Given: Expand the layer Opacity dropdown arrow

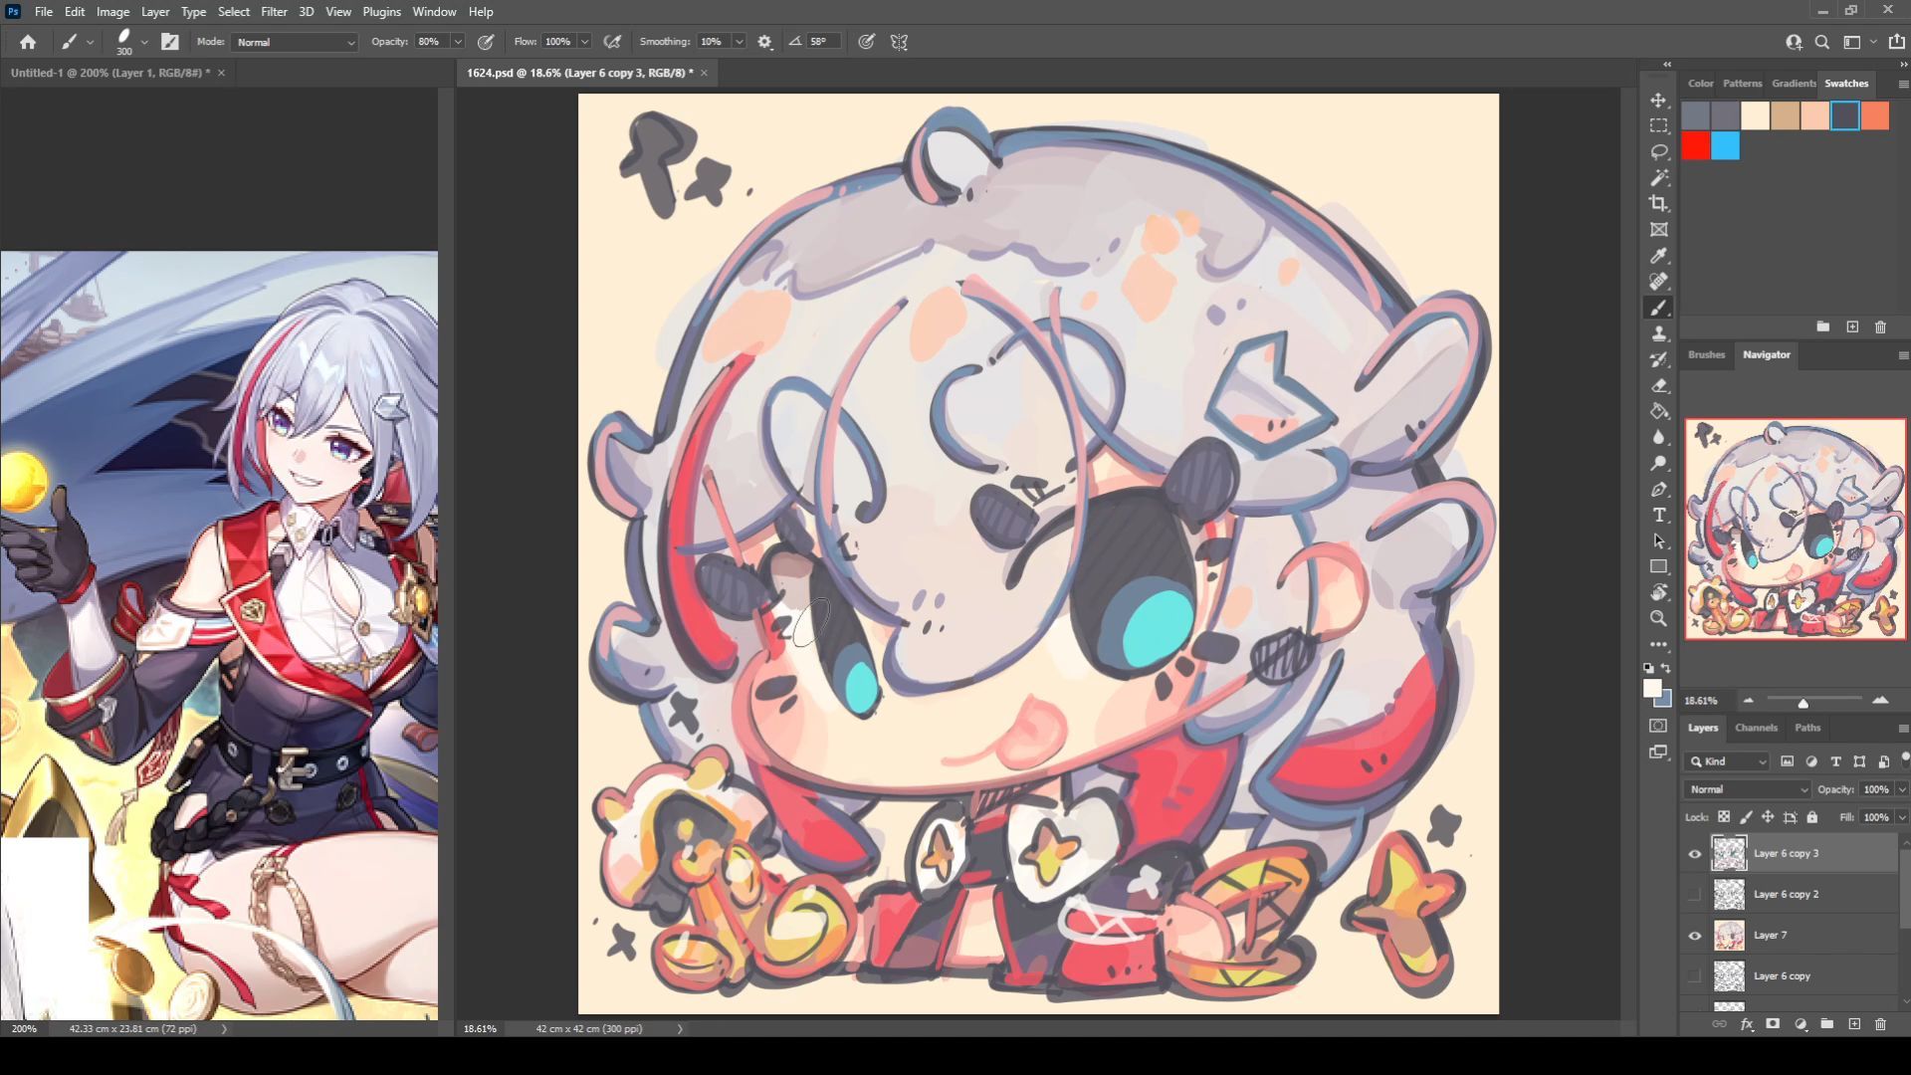Looking at the screenshot, I should [x=1902, y=789].
